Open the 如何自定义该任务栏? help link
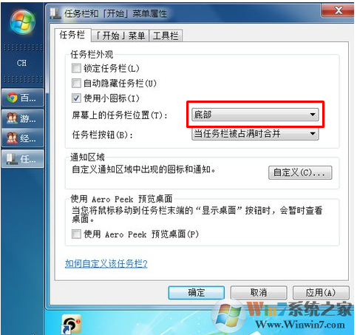 coord(106,264)
